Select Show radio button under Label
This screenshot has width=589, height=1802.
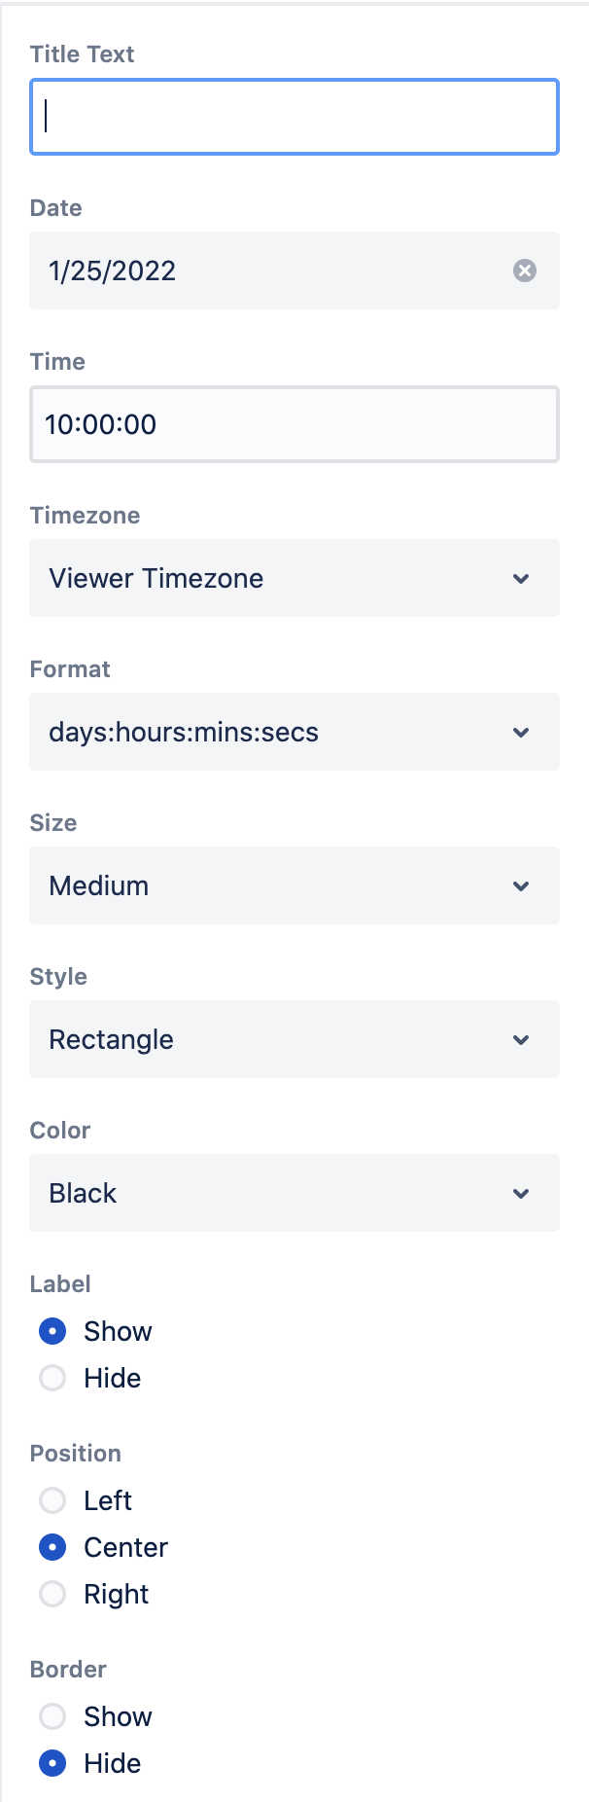coord(52,1331)
